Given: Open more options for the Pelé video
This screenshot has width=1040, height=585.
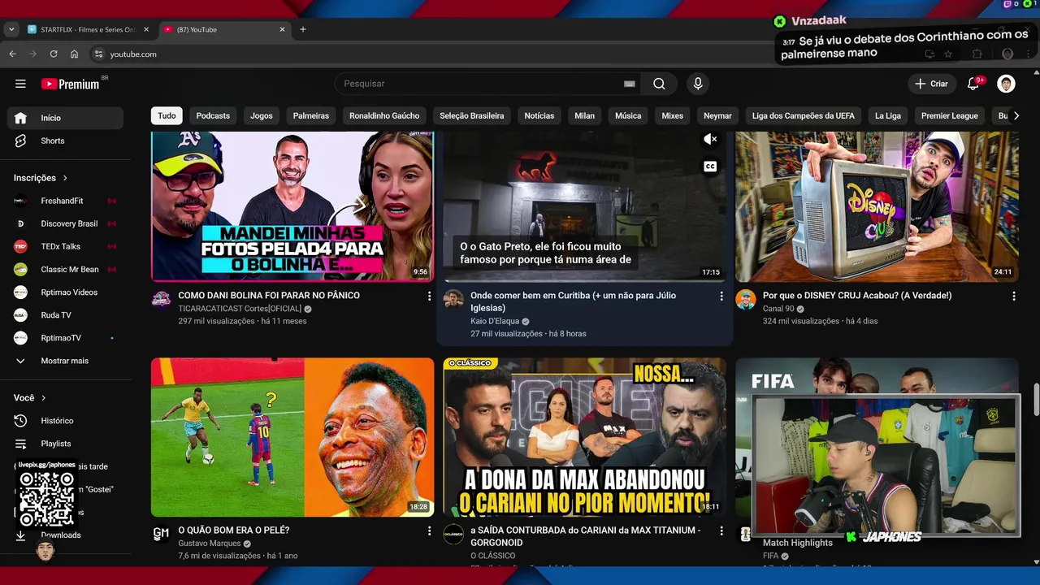Looking at the screenshot, I should [x=429, y=531].
